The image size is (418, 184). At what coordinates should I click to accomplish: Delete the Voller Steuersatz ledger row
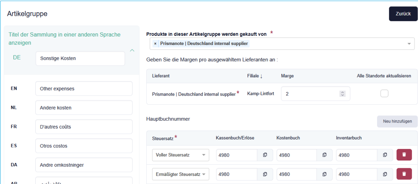(404, 155)
